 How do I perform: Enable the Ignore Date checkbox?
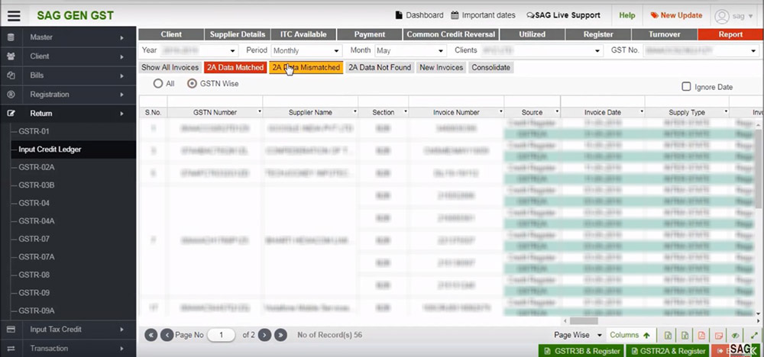(x=686, y=87)
